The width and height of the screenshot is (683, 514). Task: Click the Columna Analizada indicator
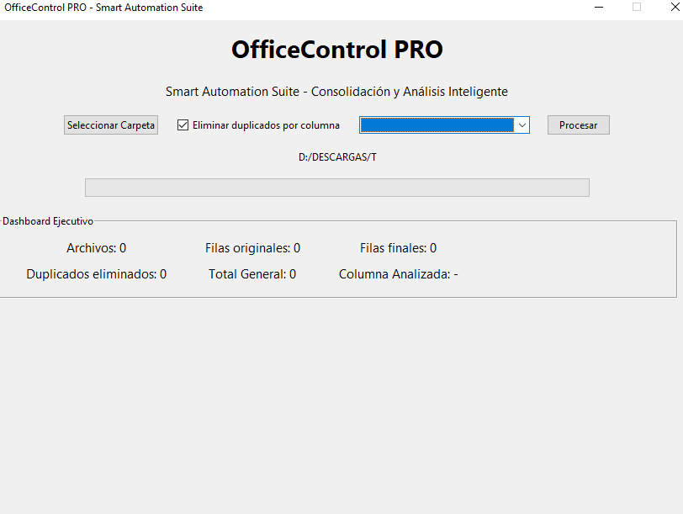(398, 274)
